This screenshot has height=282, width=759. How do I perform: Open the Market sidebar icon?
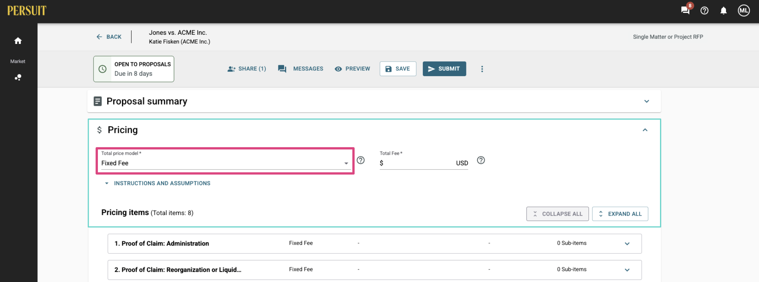point(18,77)
